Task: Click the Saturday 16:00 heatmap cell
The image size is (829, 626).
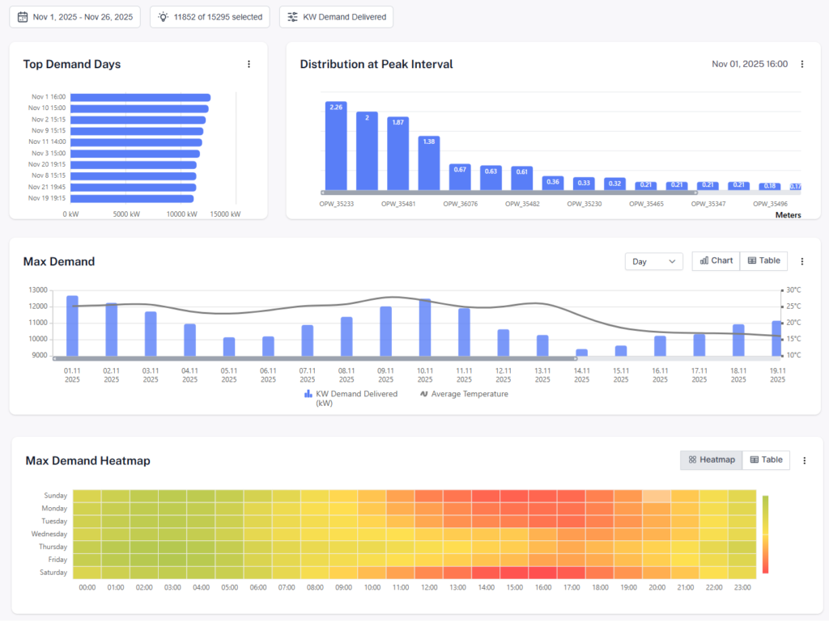Action: coord(543,572)
